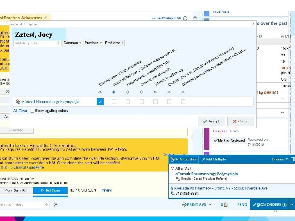Expand the Print AVS arrow menu
295x221 pixels.
coord(210,205)
